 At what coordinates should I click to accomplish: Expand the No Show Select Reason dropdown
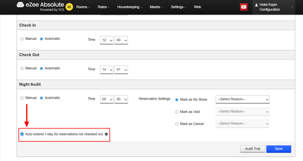pyautogui.click(x=242, y=99)
